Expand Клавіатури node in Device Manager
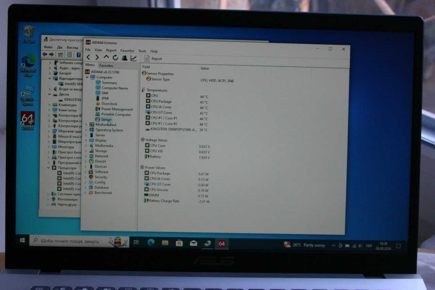Image resolution: width=435 pixels, height=290 pixels. (x=50, y=105)
